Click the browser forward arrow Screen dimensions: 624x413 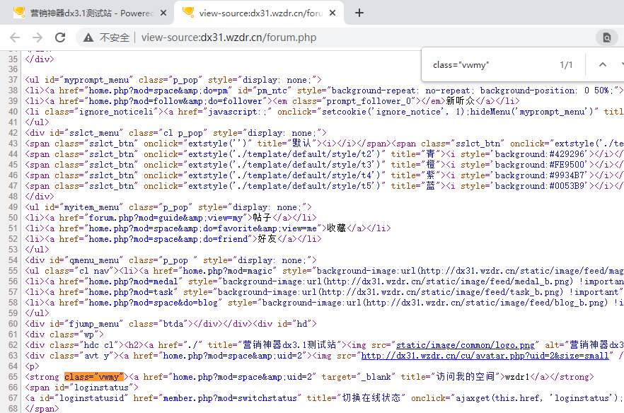[37, 37]
